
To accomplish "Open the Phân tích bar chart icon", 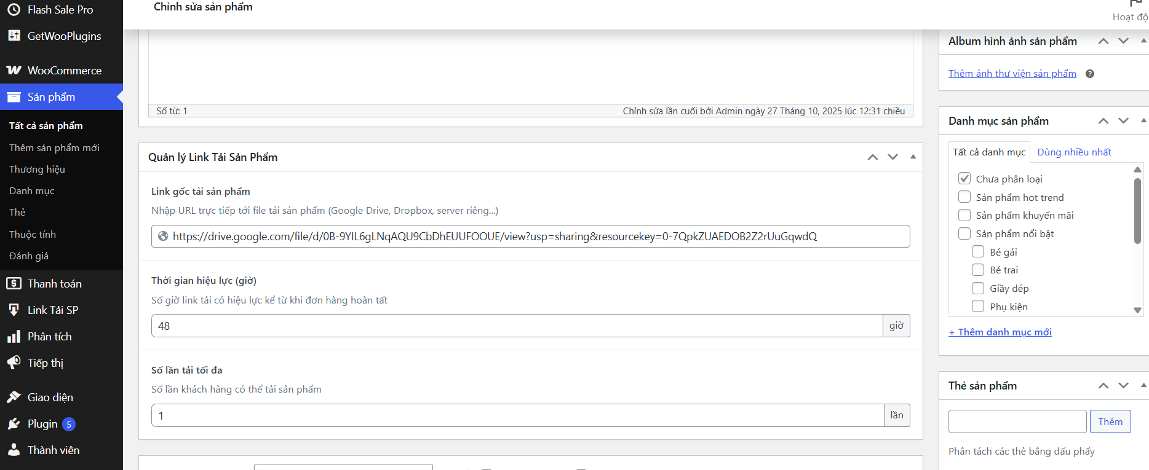I will (x=14, y=337).
